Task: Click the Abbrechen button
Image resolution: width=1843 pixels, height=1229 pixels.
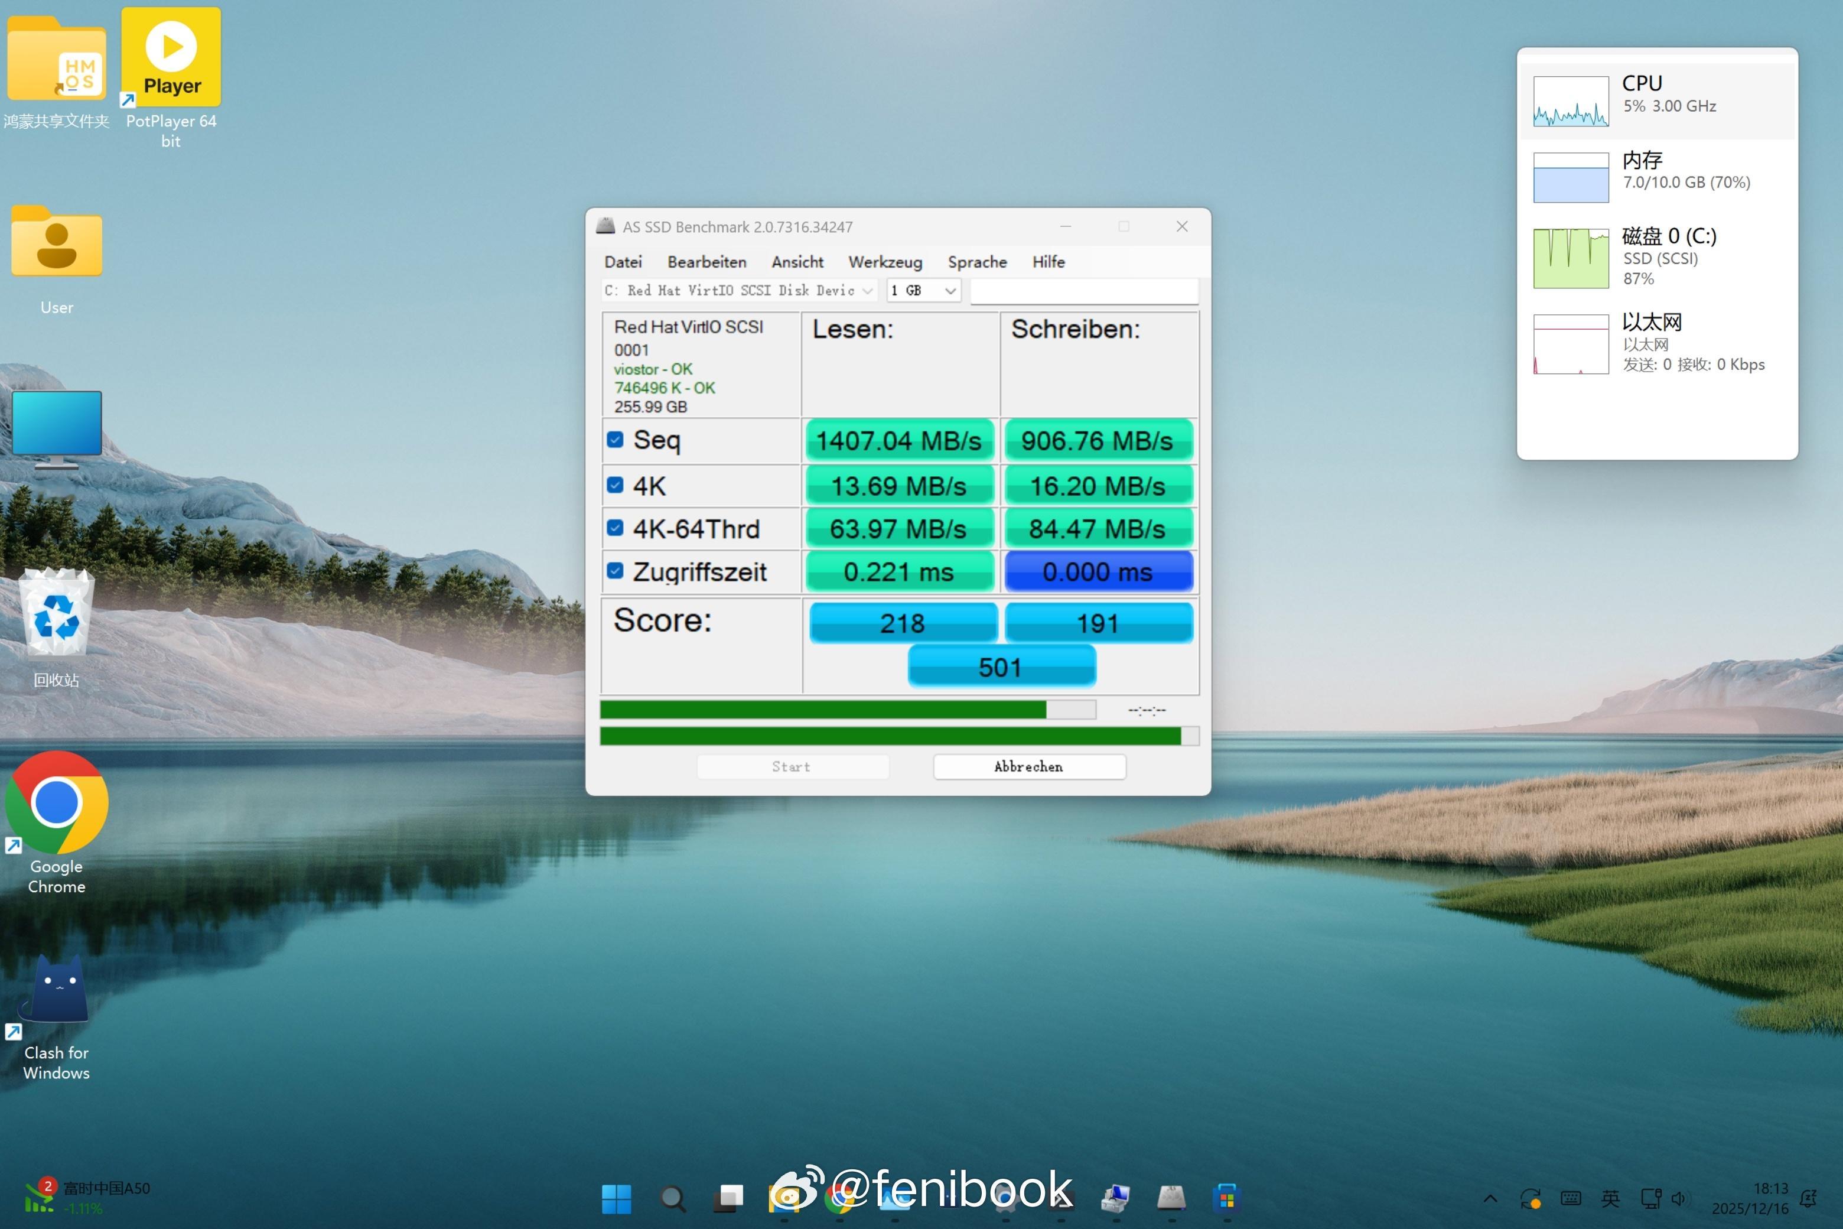Action: pyautogui.click(x=1028, y=766)
